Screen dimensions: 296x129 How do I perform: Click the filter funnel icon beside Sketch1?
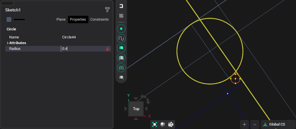point(107,10)
